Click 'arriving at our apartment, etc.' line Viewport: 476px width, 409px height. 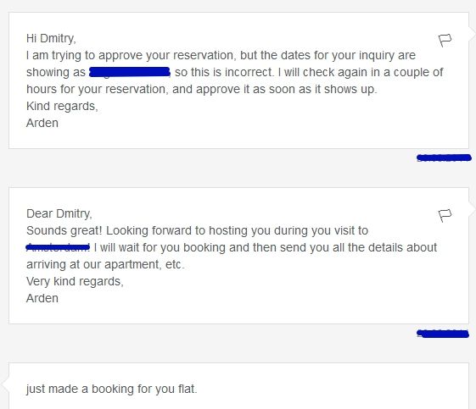(x=105, y=264)
